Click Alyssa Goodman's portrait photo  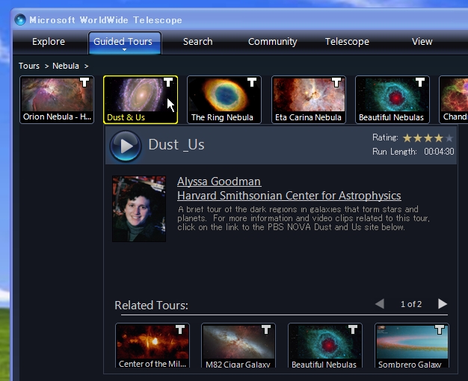point(139,208)
